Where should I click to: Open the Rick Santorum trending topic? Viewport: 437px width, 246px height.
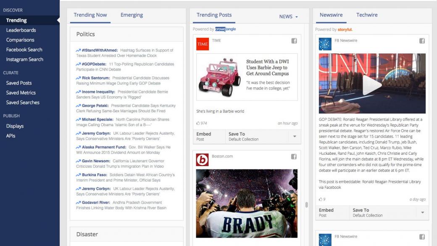(x=96, y=78)
